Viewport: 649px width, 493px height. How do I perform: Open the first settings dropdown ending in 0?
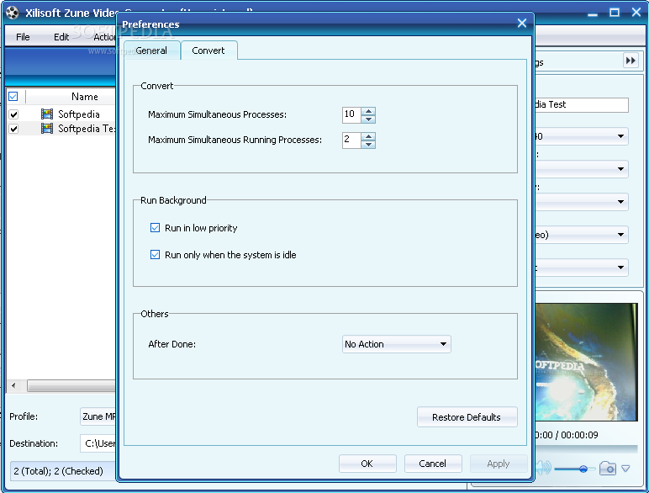tap(581, 136)
